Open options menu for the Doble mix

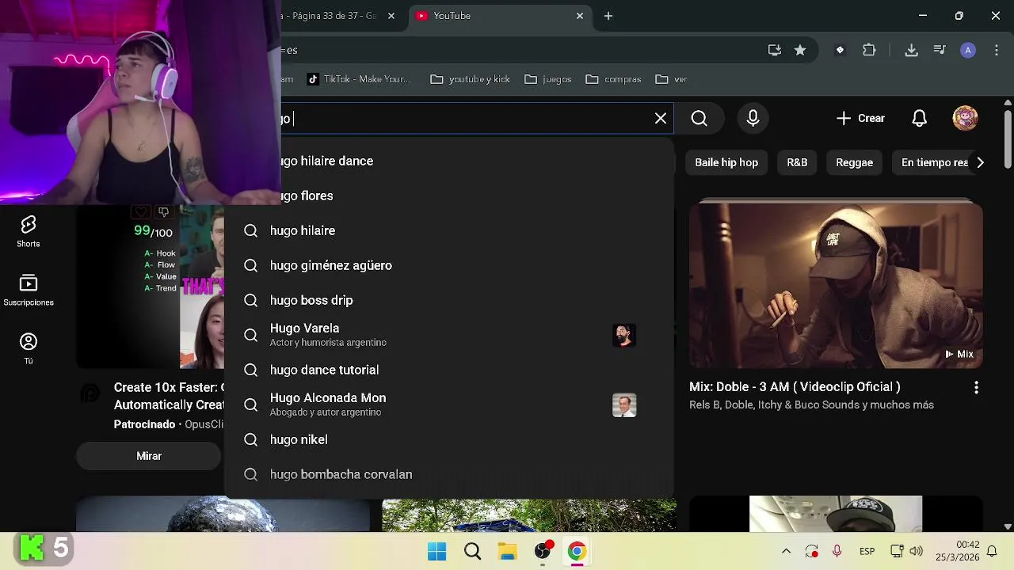coord(976,387)
